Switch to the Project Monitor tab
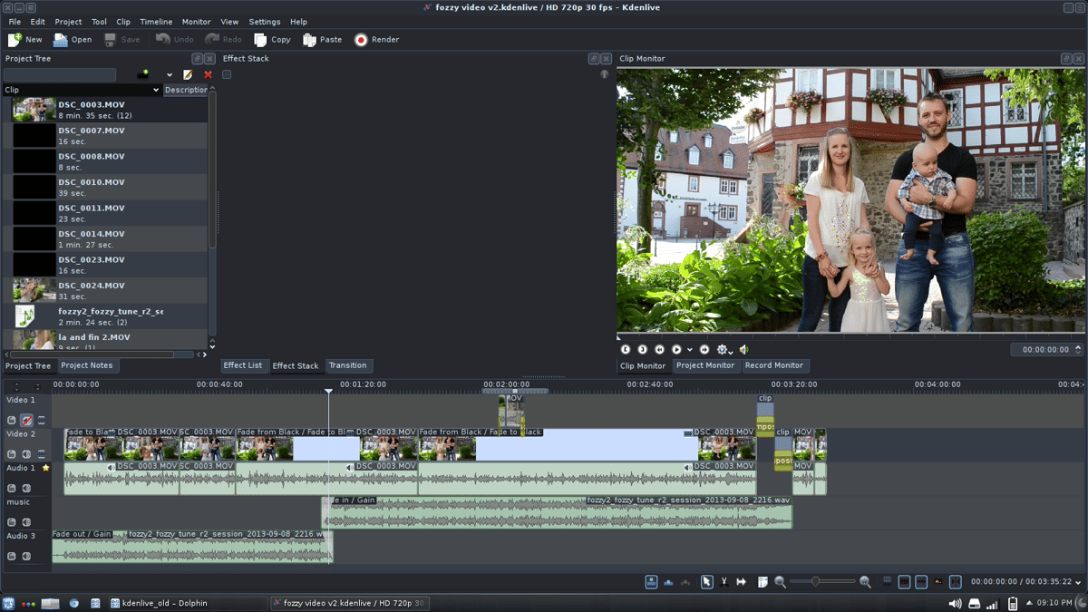 [x=704, y=365]
